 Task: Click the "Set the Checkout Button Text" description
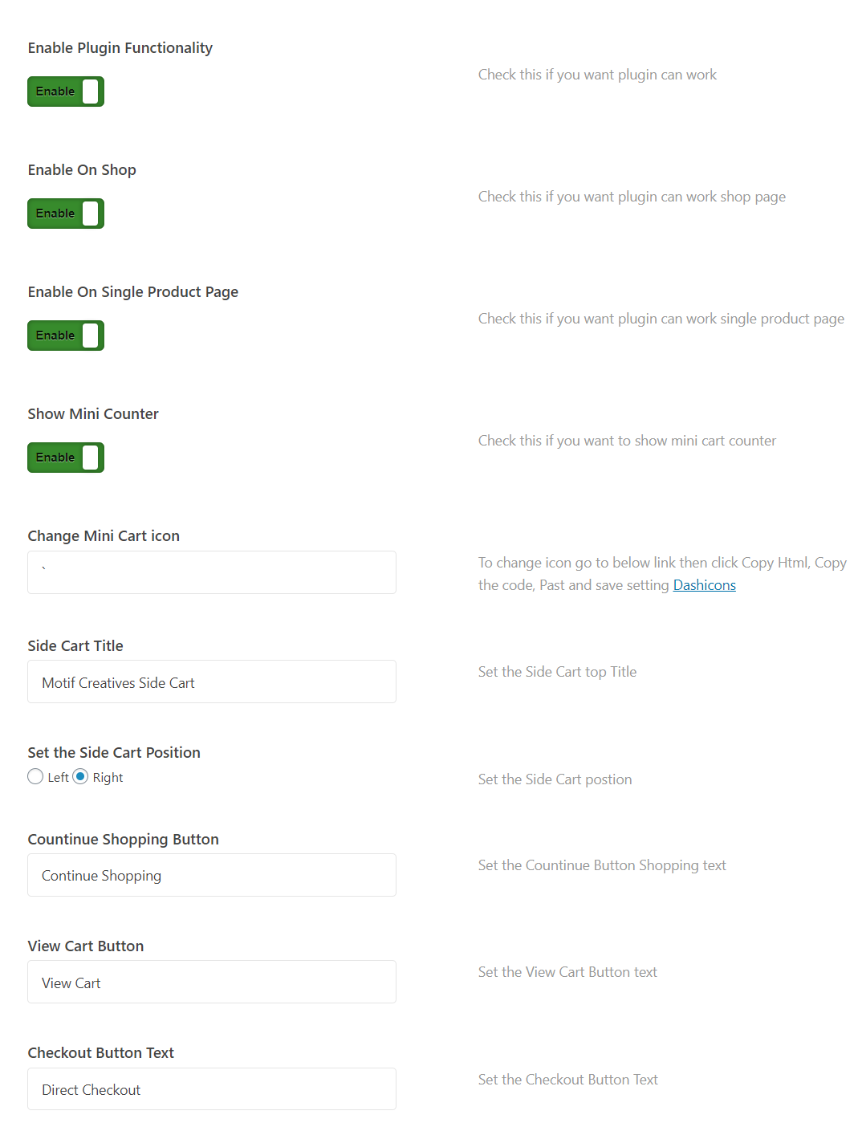click(x=567, y=1080)
